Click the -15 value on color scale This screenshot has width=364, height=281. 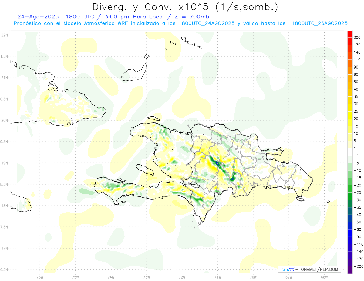[x=358, y=178]
